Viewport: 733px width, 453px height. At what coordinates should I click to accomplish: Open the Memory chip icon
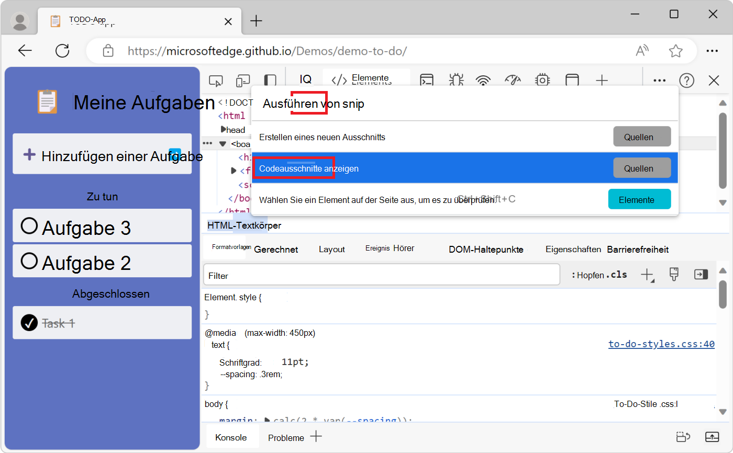point(542,80)
